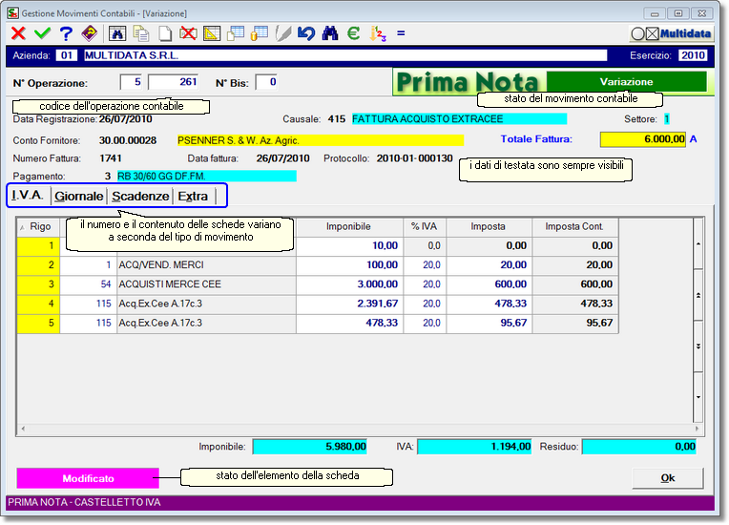Viewport: 729px width, 525px height.
Task: Click the horizontal scrollbar right arrow
Action: 697,429
